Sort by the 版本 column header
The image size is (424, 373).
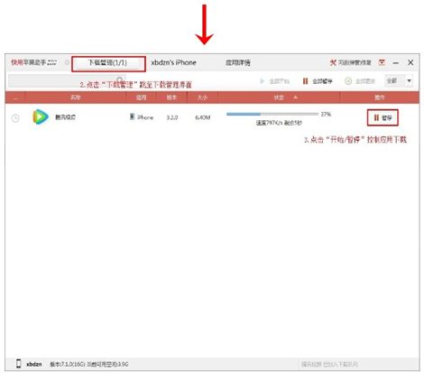pos(171,98)
